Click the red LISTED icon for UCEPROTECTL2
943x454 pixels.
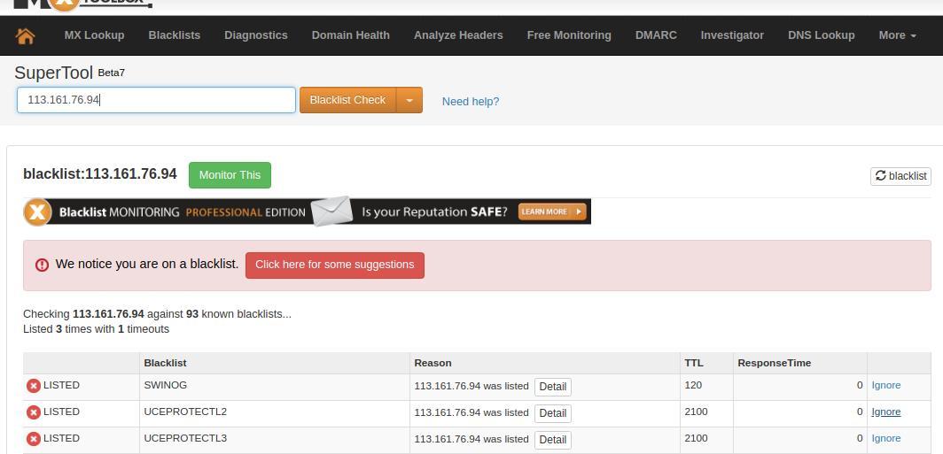pos(34,412)
